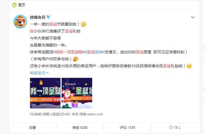
Task: Click the 微博会员 username
Action: [x=38, y=17]
